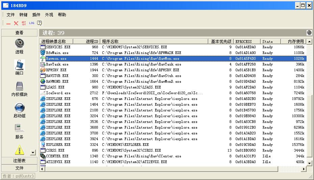
Task: Open the 帮助 menu
Action: [62, 15]
